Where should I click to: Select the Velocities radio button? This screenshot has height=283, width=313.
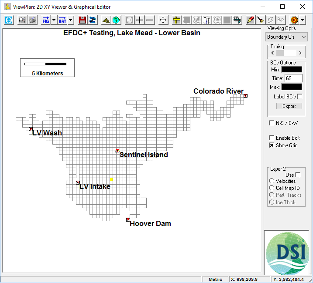tap(272, 181)
